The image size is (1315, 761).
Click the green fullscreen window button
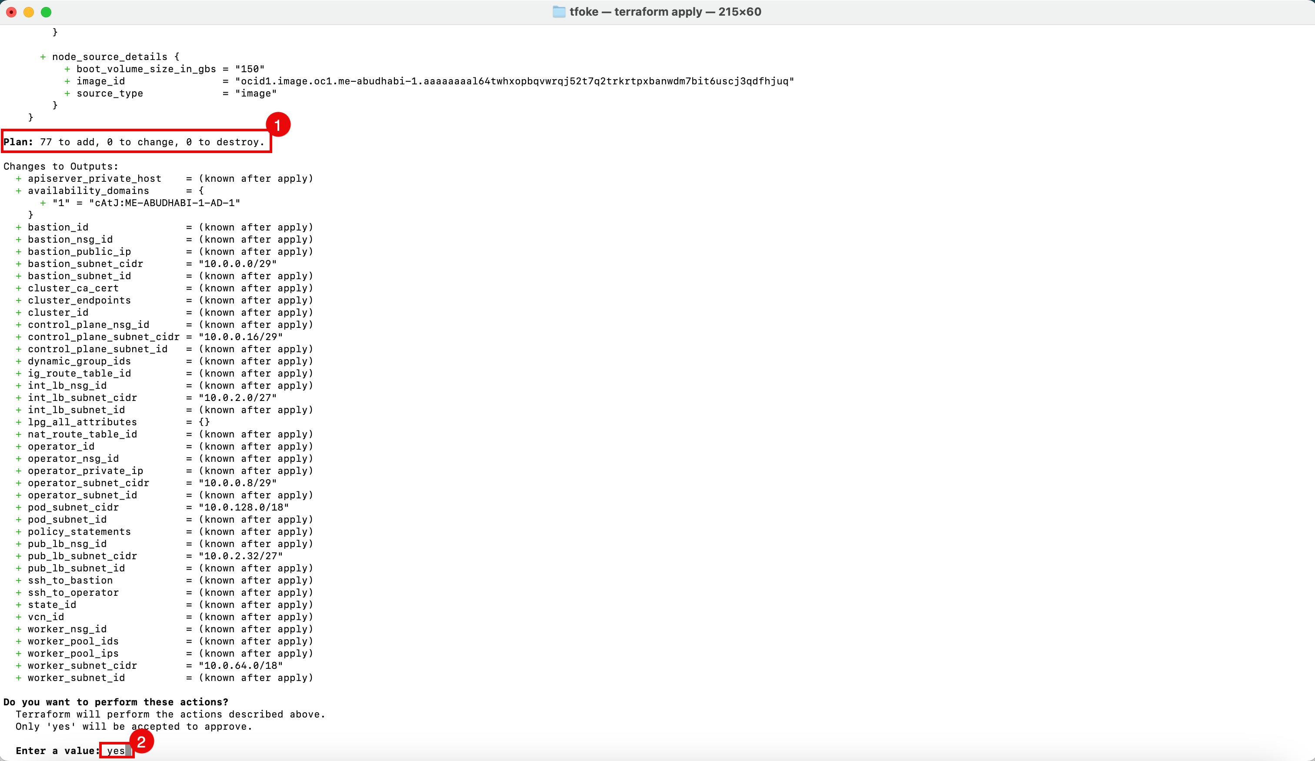(46, 12)
